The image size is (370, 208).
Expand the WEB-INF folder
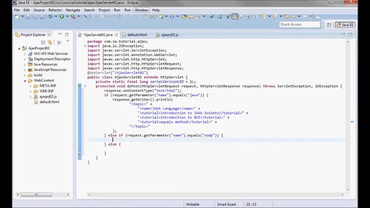[31, 91]
